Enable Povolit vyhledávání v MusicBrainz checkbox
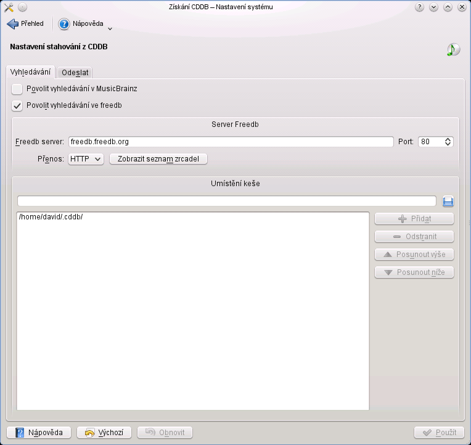 pos(17,89)
